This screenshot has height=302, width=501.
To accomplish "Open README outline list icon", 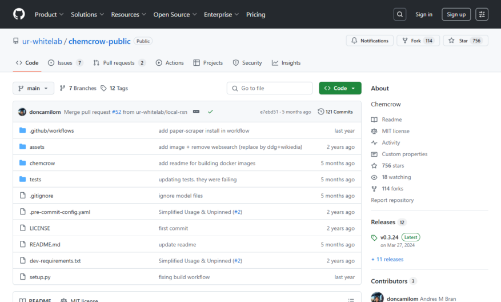I will coord(351,300).
